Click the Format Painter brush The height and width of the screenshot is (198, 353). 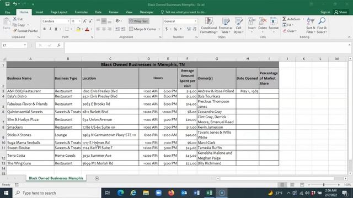point(25,31)
